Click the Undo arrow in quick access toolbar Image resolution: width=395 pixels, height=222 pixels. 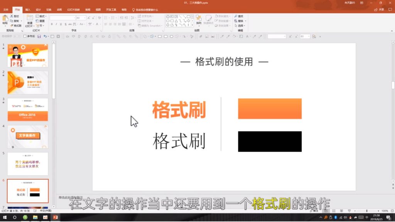45,37
